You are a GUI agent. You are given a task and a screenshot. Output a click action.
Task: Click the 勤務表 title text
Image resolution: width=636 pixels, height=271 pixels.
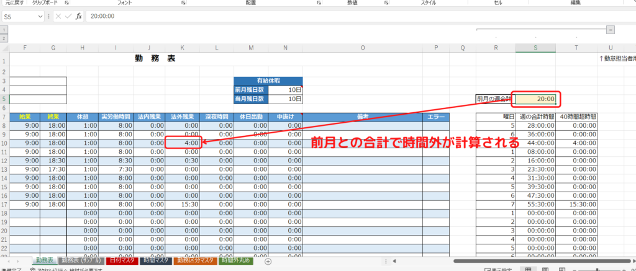coord(155,59)
